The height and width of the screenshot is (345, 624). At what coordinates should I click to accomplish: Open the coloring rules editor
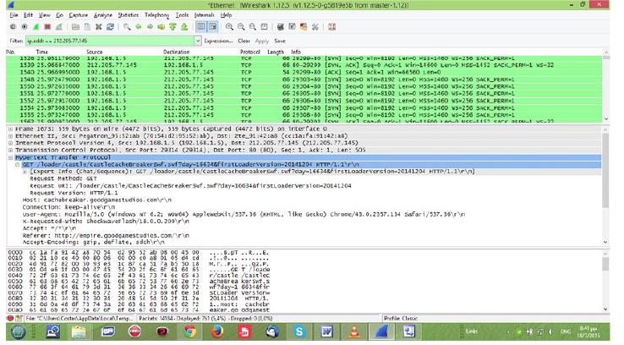click(304, 27)
